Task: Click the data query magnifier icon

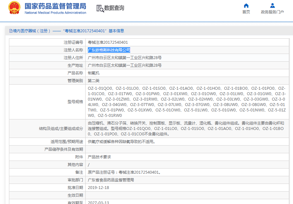Action: 100,9
